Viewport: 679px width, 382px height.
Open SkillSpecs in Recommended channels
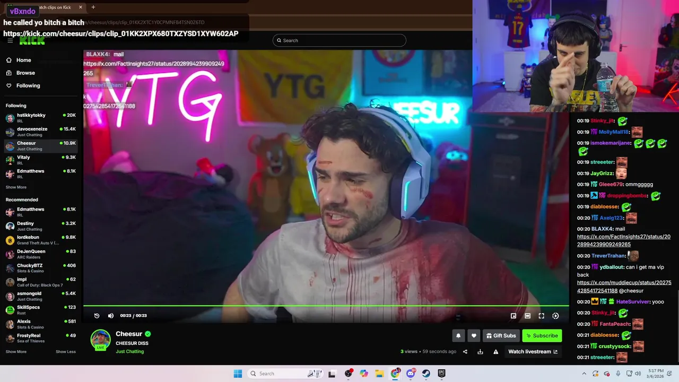[x=41, y=310]
